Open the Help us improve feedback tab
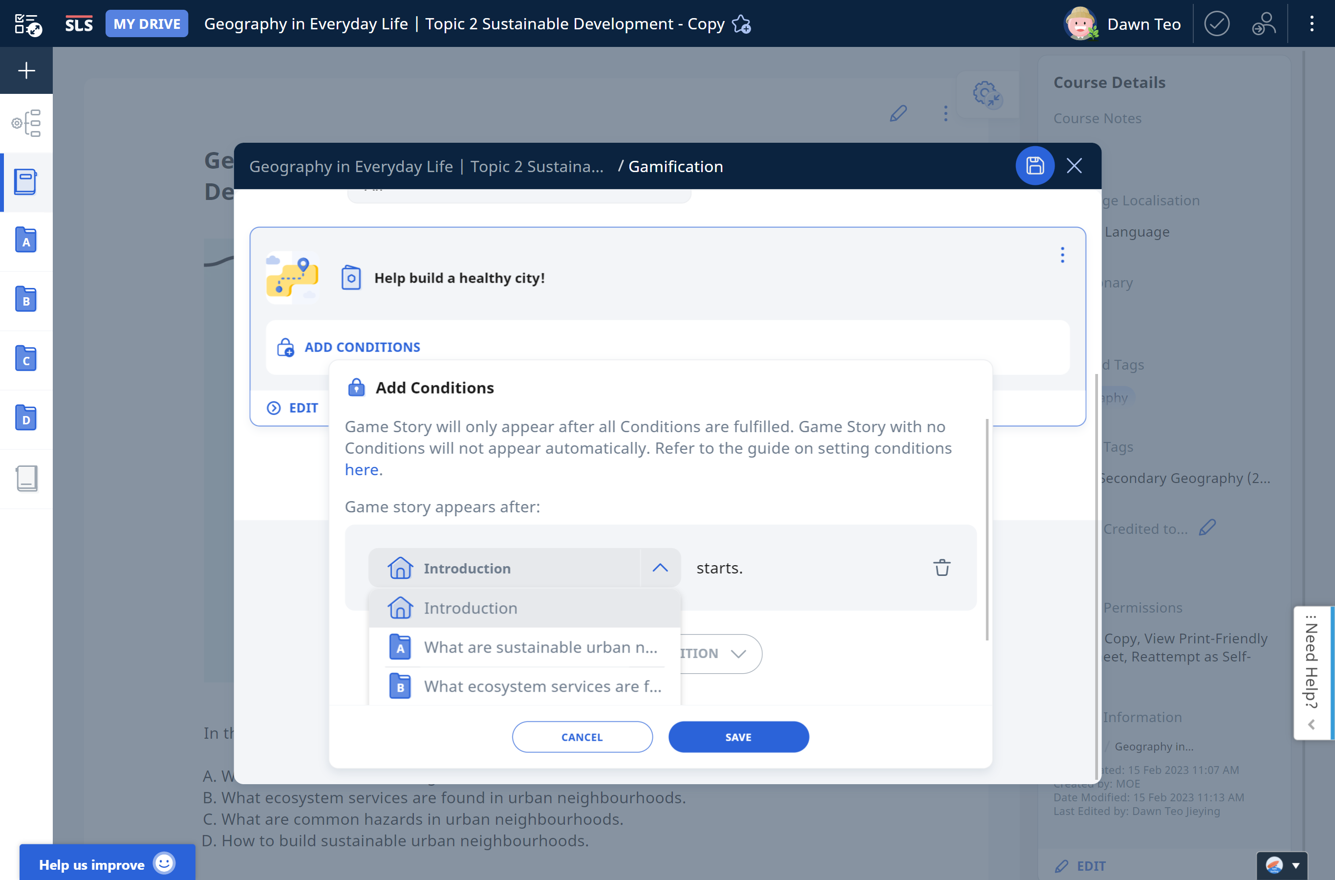1335x880 pixels. pyautogui.click(x=107, y=863)
